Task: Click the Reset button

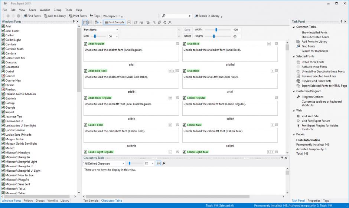Action: click(x=187, y=36)
